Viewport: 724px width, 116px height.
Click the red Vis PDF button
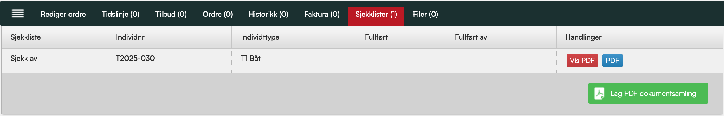(x=582, y=61)
